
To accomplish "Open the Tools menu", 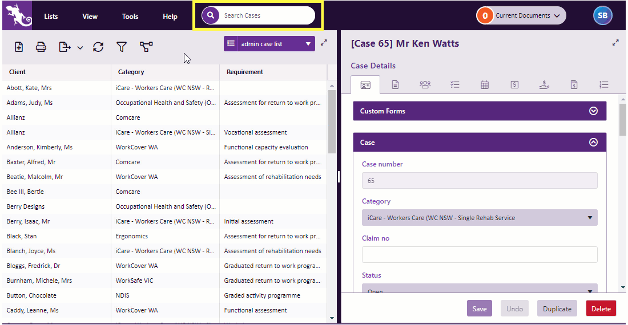I will (x=130, y=17).
